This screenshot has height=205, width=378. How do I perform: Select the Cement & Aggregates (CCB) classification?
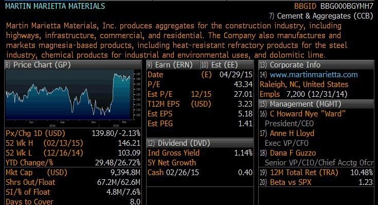click(321, 16)
